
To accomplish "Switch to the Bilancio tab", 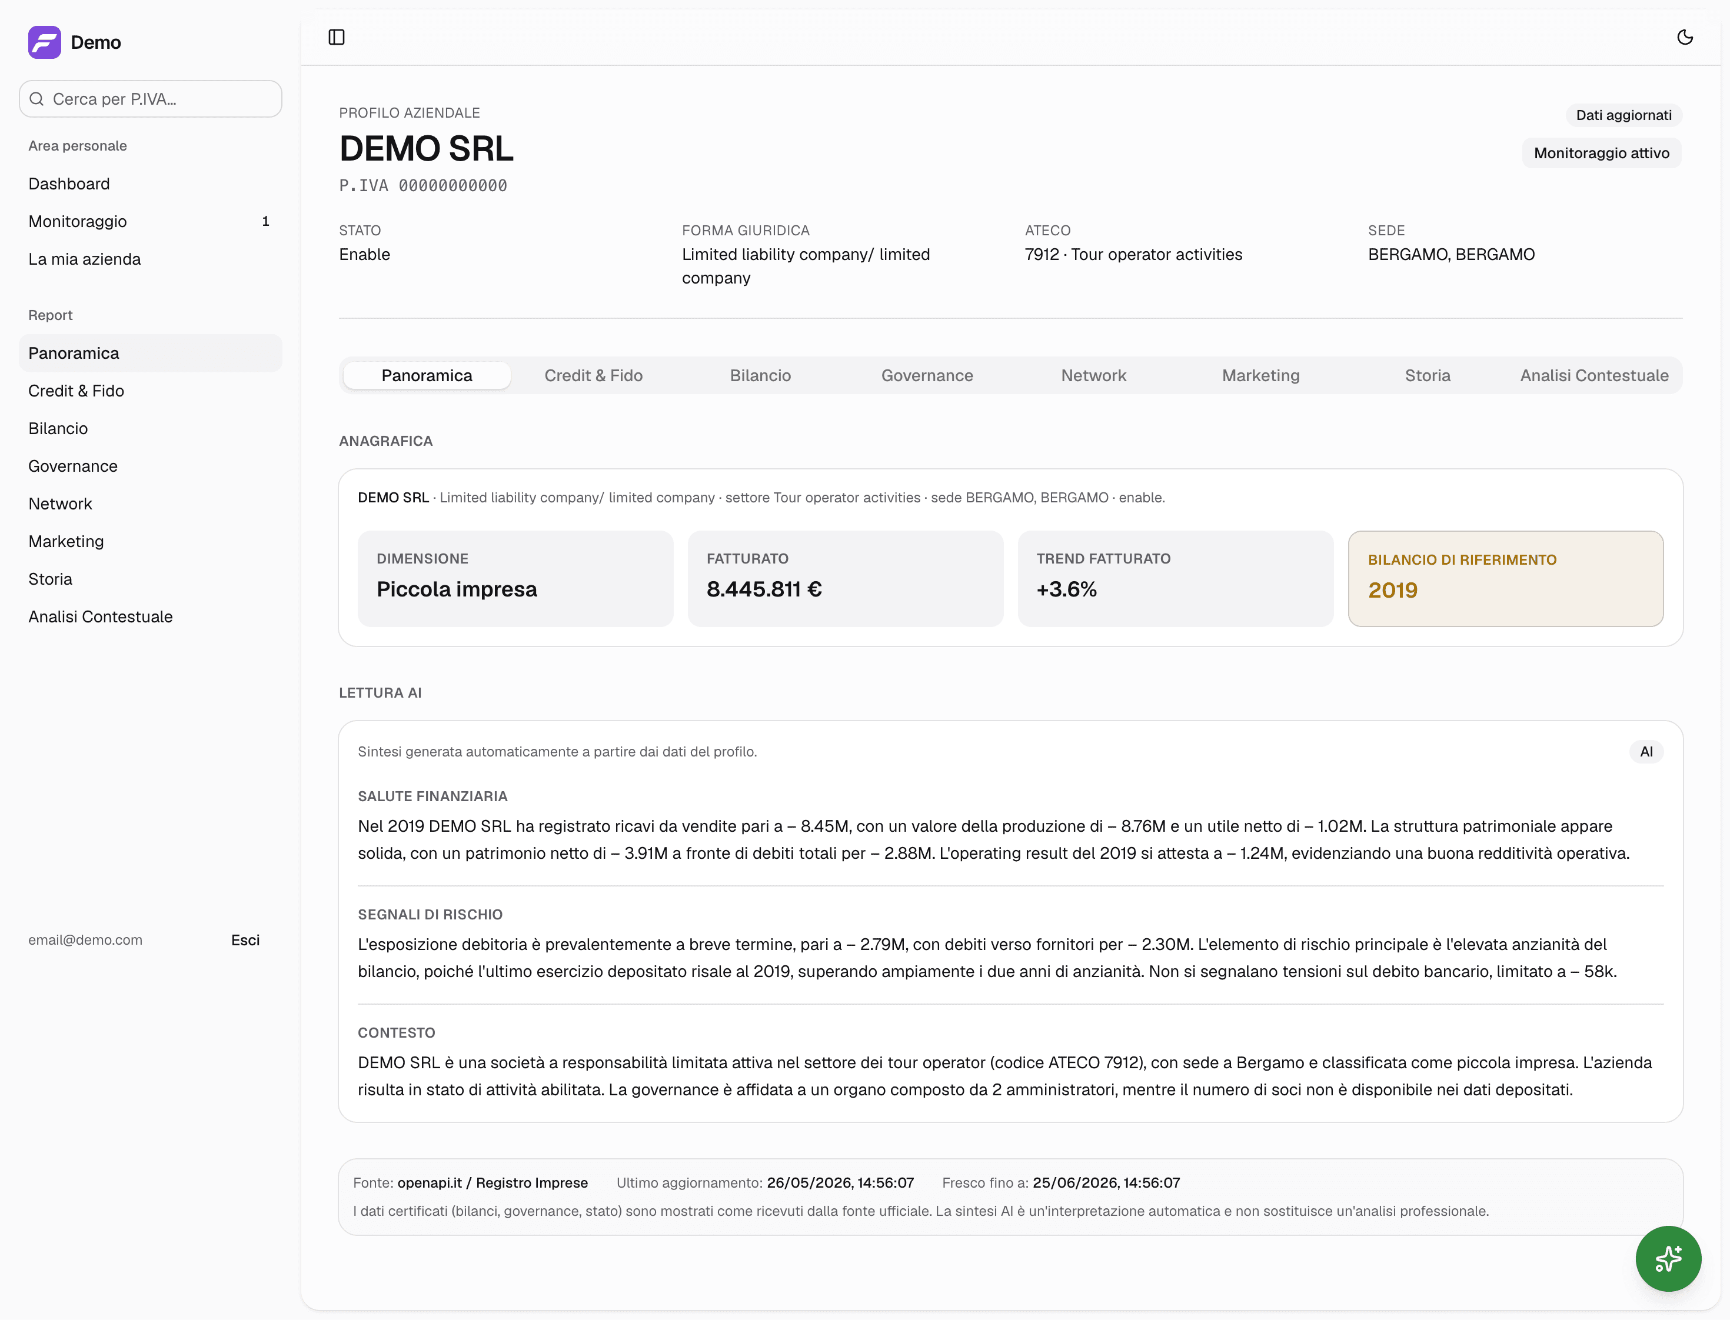I will point(760,375).
